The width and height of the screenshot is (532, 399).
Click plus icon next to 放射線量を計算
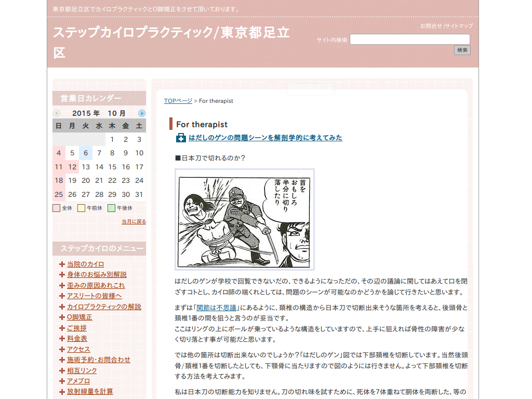(62, 392)
